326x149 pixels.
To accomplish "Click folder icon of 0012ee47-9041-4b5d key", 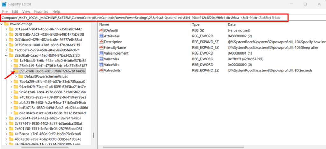I will 11,29.
